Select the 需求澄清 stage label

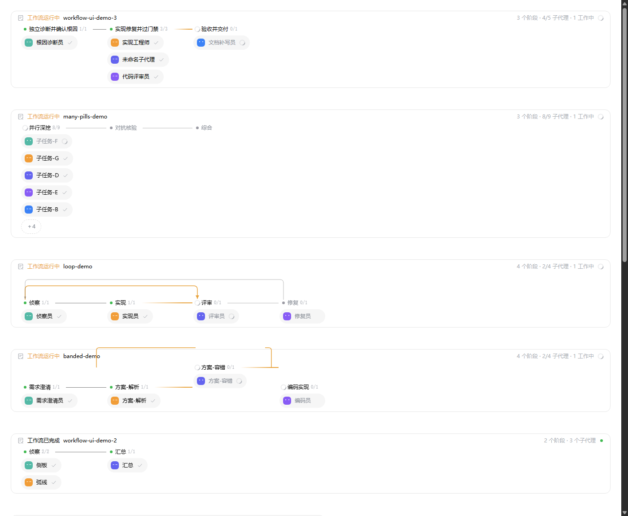click(x=40, y=387)
